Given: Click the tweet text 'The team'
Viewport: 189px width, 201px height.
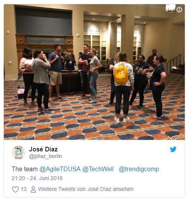Looking at the screenshot, I should tap(24, 169).
